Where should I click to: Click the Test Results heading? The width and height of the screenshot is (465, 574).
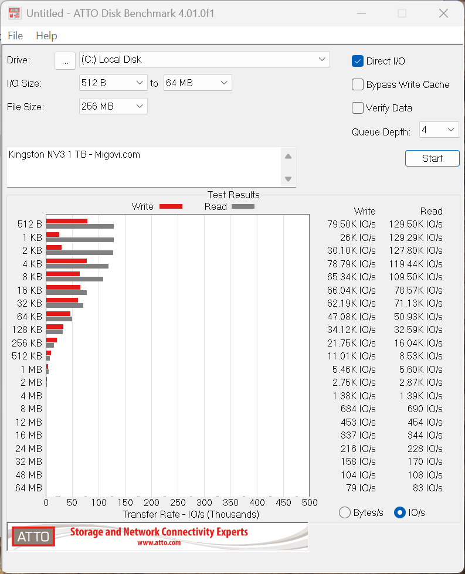(233, 195)
